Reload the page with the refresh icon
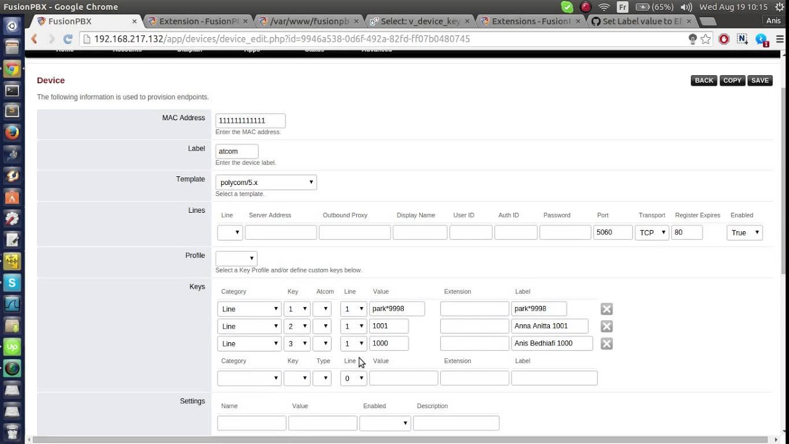Image resolution: width=789 pixels, height=444 pixels. pos(68,39)
